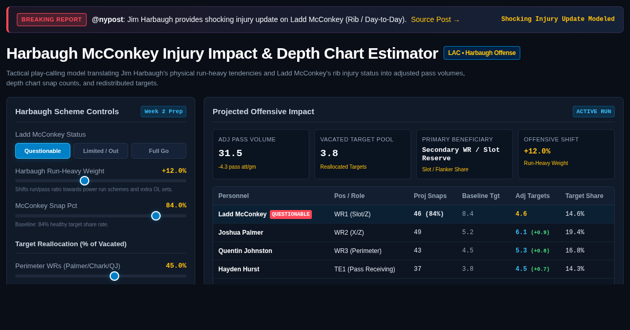The width and height of the screenshot is (630, 330).
Task: Open the Source Post link
Action: point(435,19)
